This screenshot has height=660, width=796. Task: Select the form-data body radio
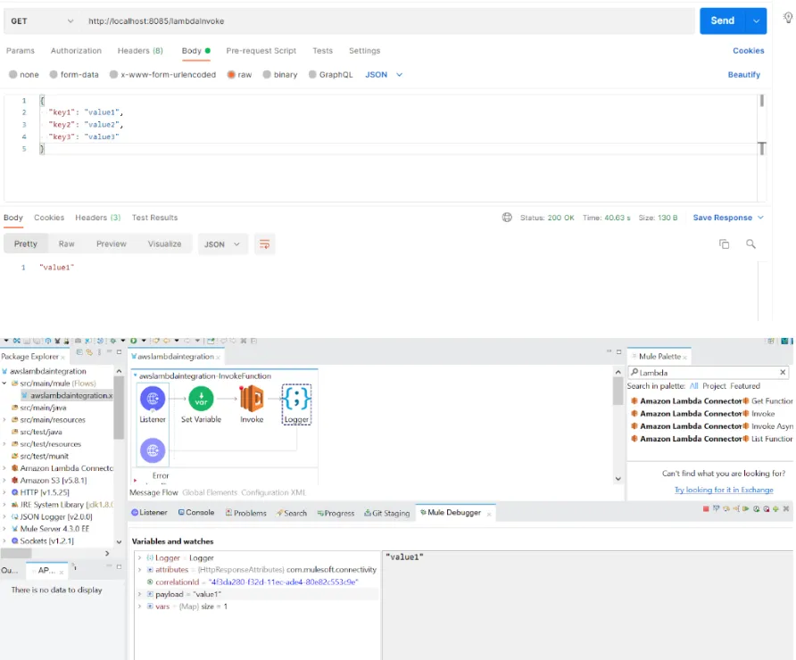click(54, 75)
